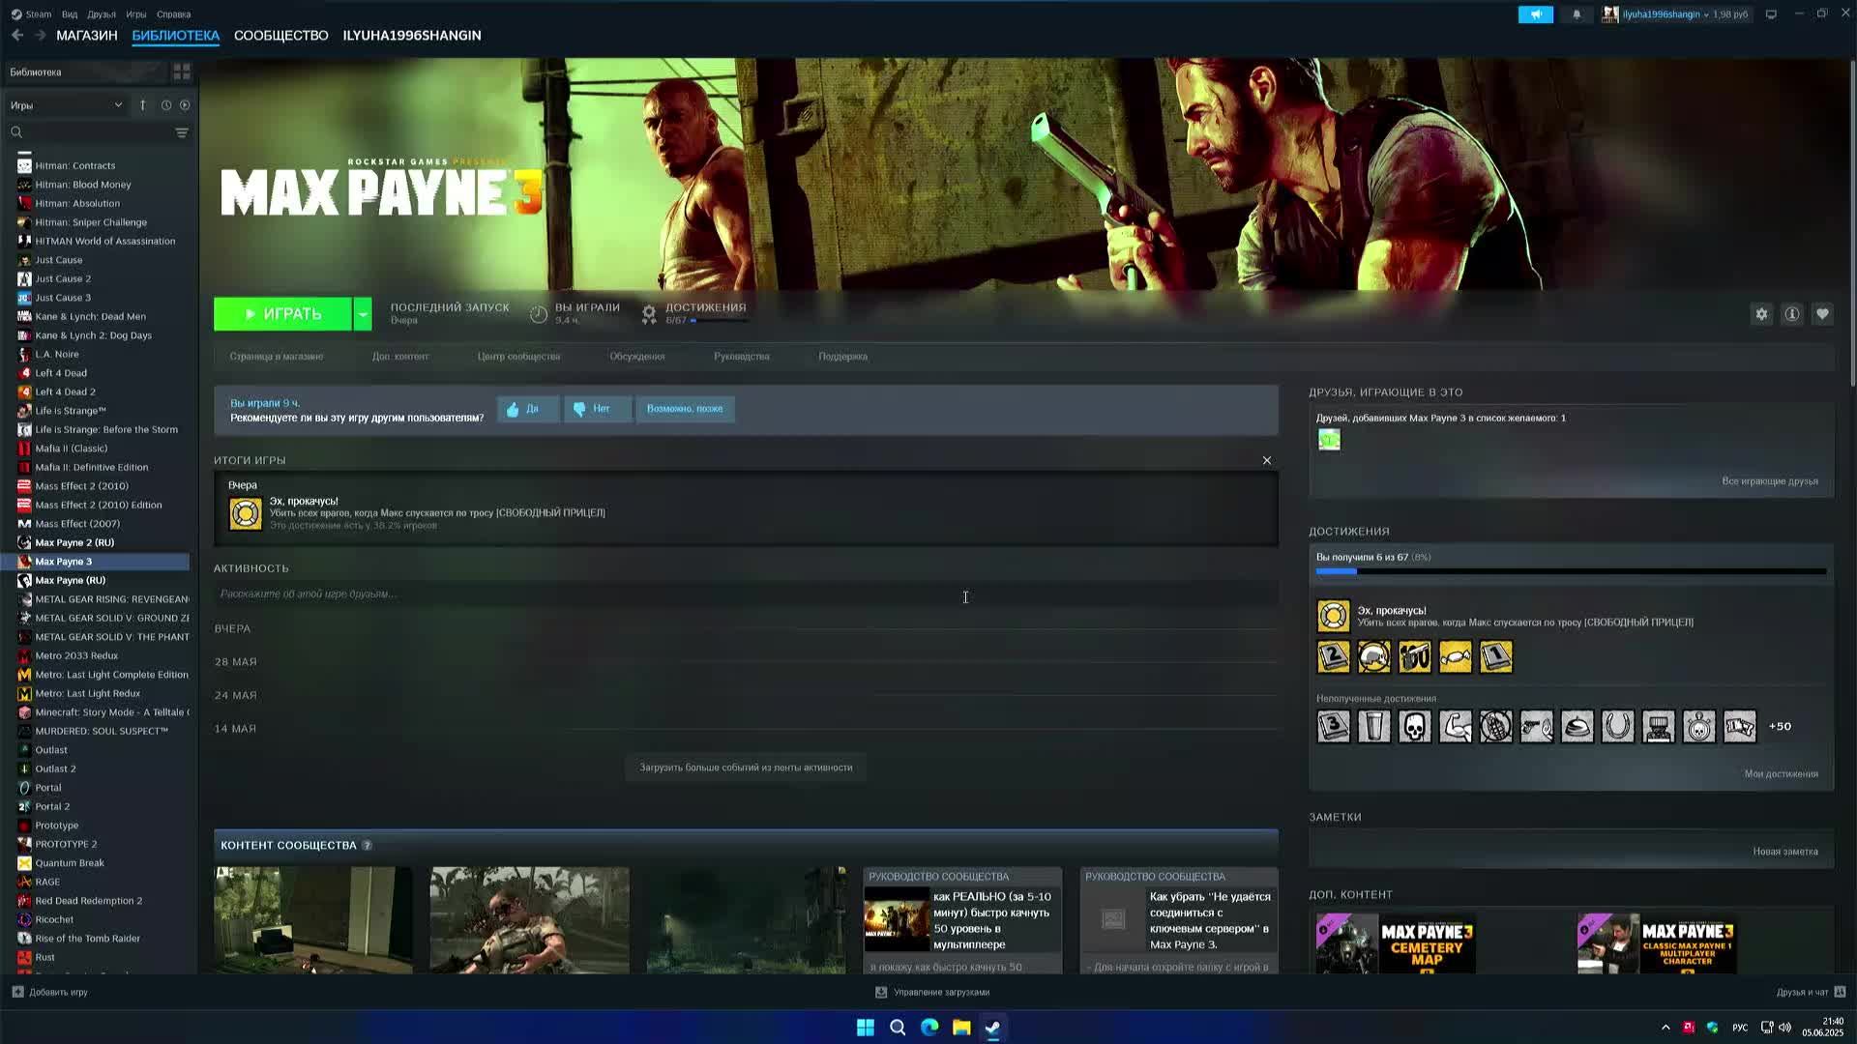Open Microsoft Edge from the taskbar
This screenshot has height=1044, width=1857.
coord(929,1028)
